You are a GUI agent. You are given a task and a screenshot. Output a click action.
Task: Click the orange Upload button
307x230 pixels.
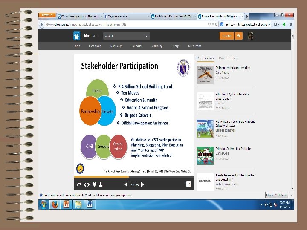227,36
